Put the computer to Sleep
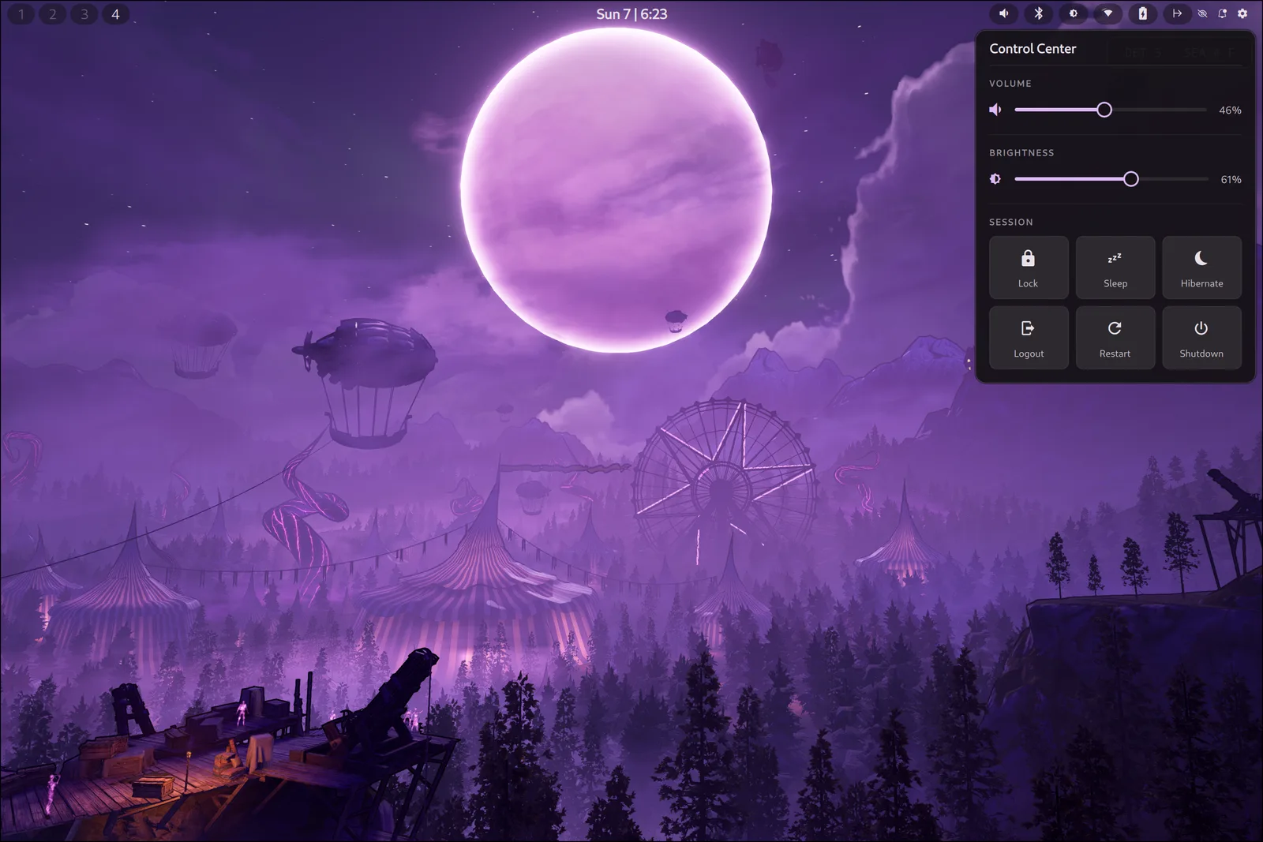The width and height of the screenshot is (1263, 842). pos(1115,268)
